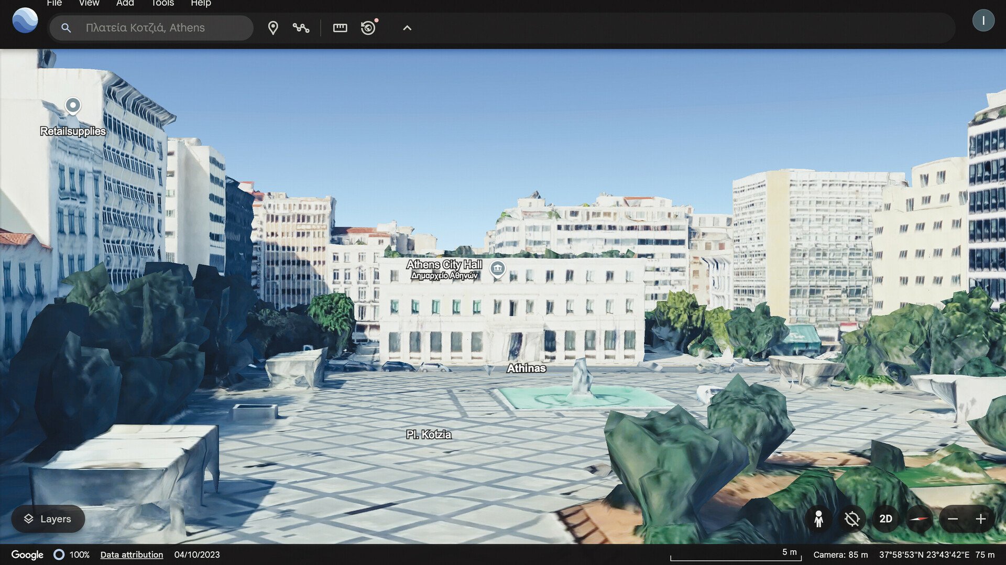Click the Athens City Hall marker icon
The height and width of the screenshot is (565, 1006).
tap(497, 269)
